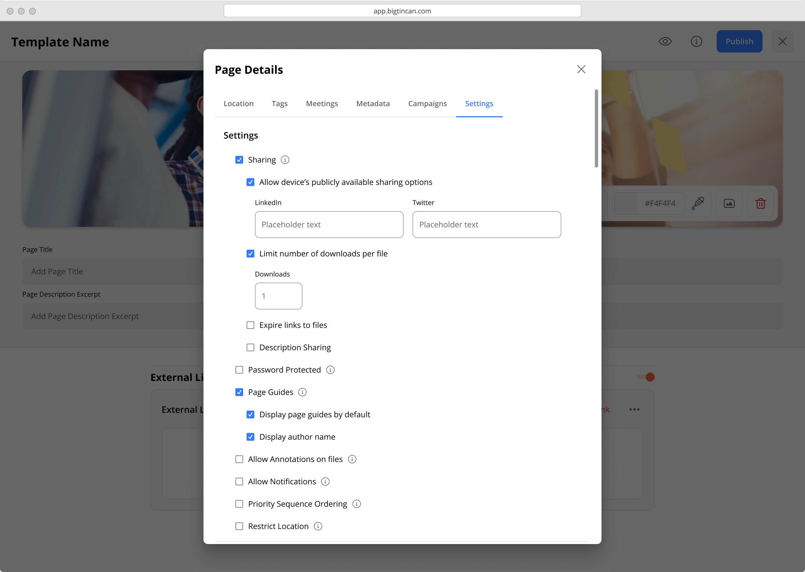The image size is (805, 572).
Task: Click the Downloads number input field
Action: point(278,296)
